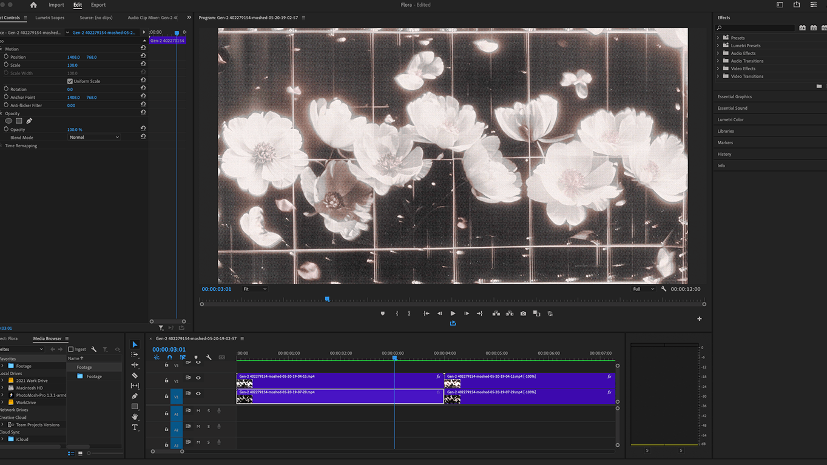This screenshot has height=465, width=827.
Task: Add a marker in Program monitor
Action: point(382,313)
